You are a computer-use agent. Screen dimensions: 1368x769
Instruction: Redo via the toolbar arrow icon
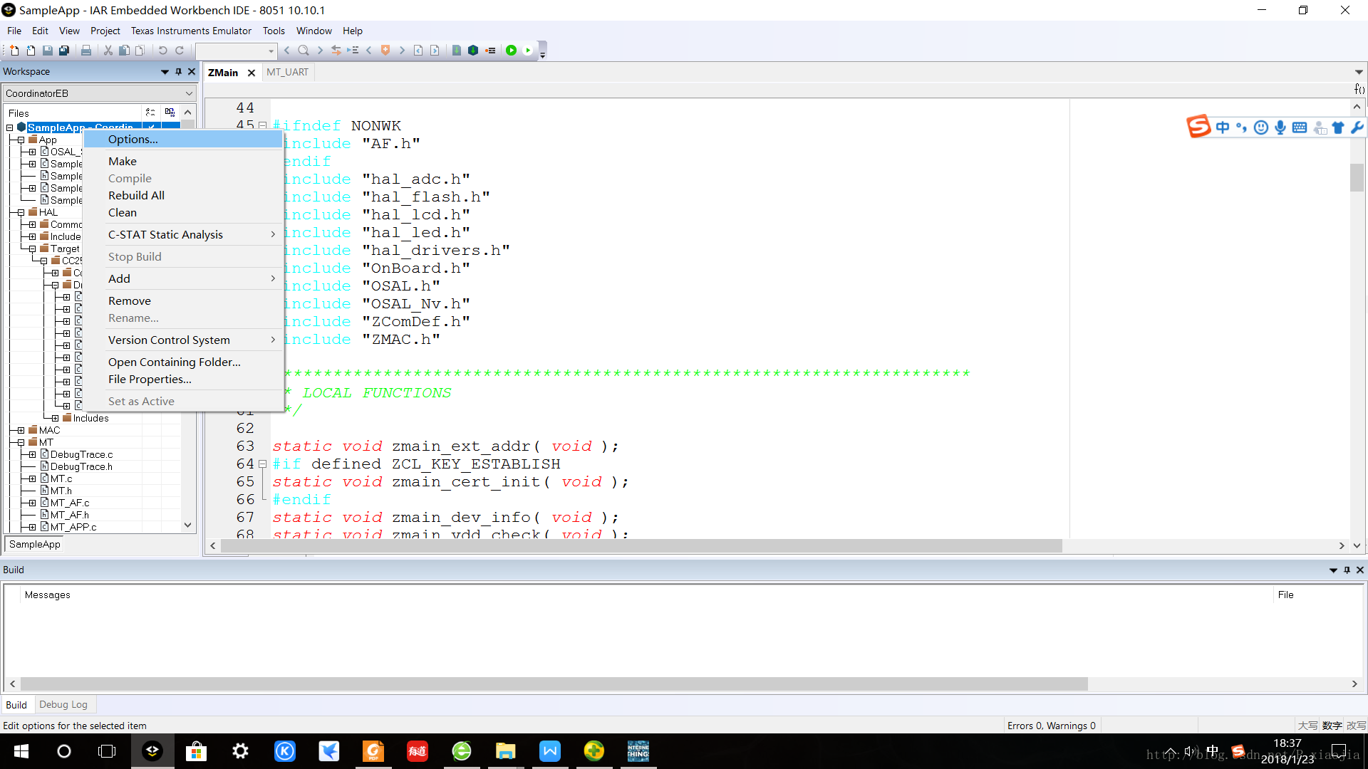pos(180,51)
